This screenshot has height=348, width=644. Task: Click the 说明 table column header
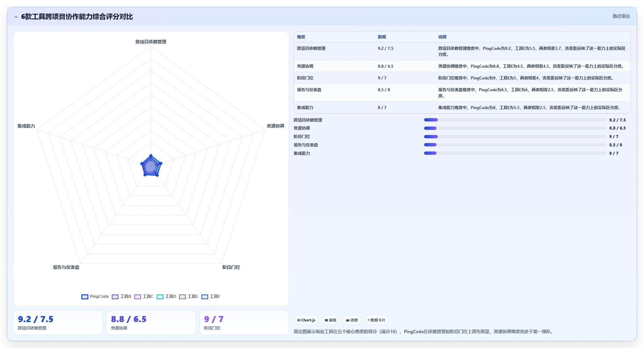click(442, 37)
